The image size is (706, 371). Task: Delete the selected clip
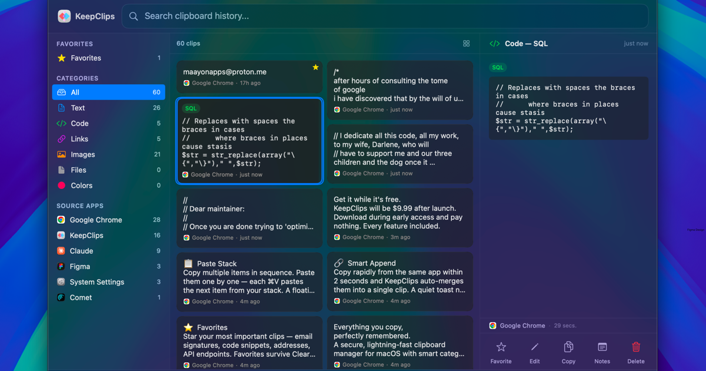click(x=636, y=353)
